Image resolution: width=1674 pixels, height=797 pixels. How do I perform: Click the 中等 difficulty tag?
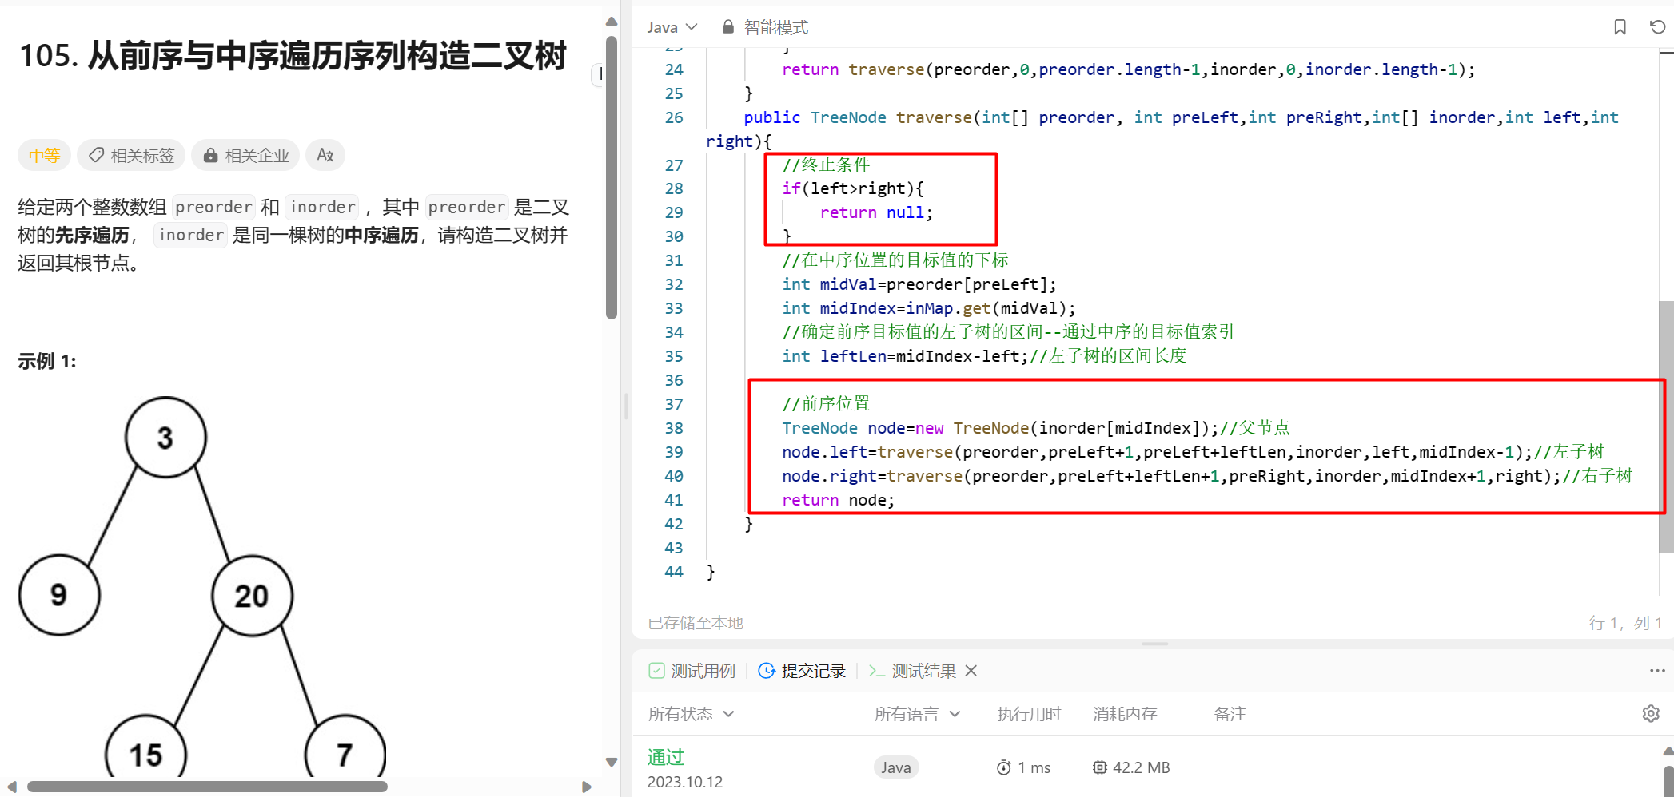click(44, 155)
